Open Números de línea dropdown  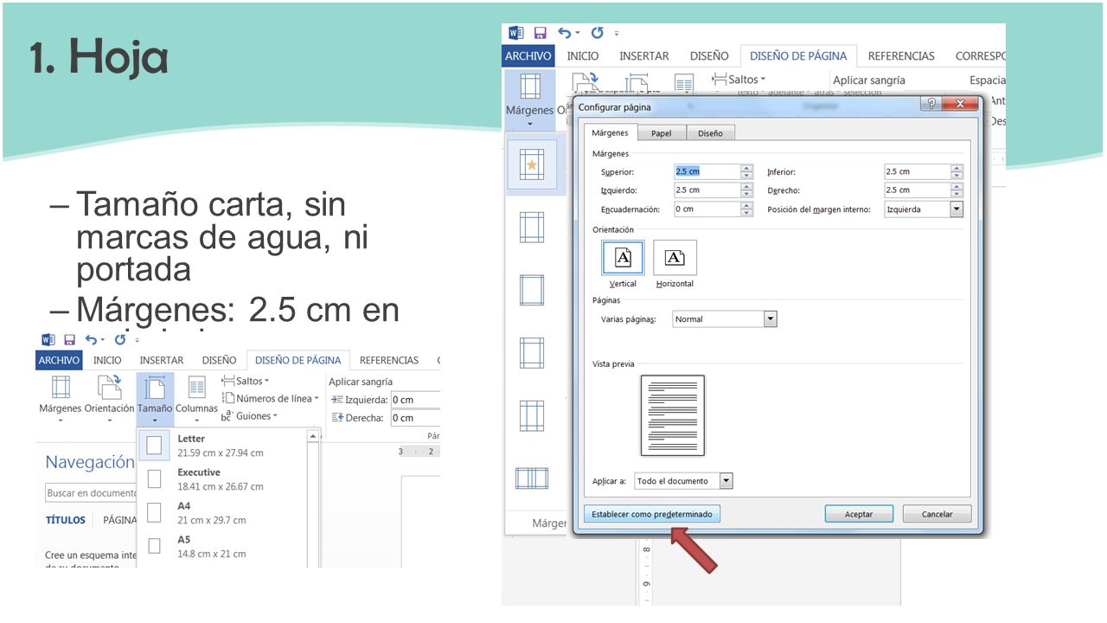[x=271, y=398]
